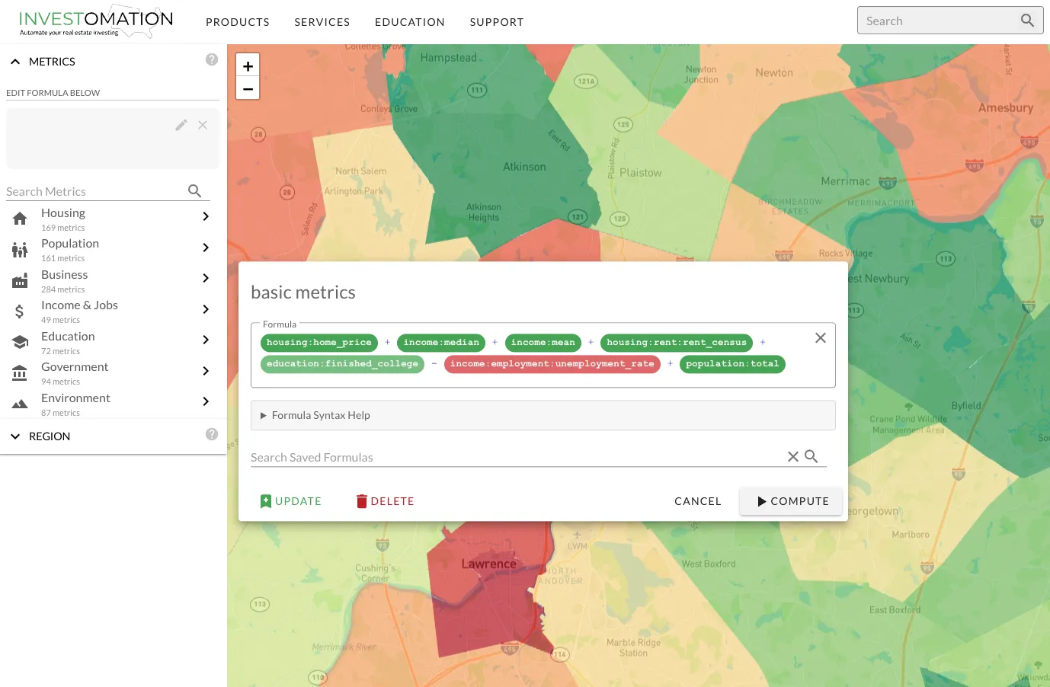Click the pencil edit formula icon
The height and width of the screenshot is (687, 1050).
coord(181,125)
